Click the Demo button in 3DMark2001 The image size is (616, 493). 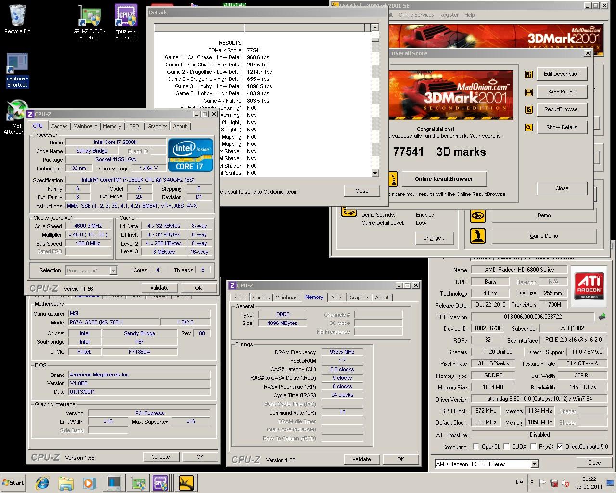[x=544, y=215]
